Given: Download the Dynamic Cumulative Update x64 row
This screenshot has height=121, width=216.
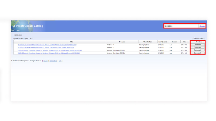Looking at the screenshot, I should [x=197, y=53].
